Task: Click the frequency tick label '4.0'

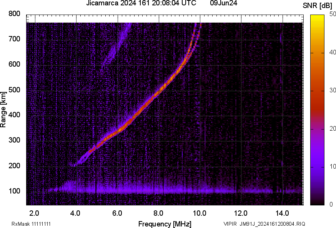Action: (75, 213)
